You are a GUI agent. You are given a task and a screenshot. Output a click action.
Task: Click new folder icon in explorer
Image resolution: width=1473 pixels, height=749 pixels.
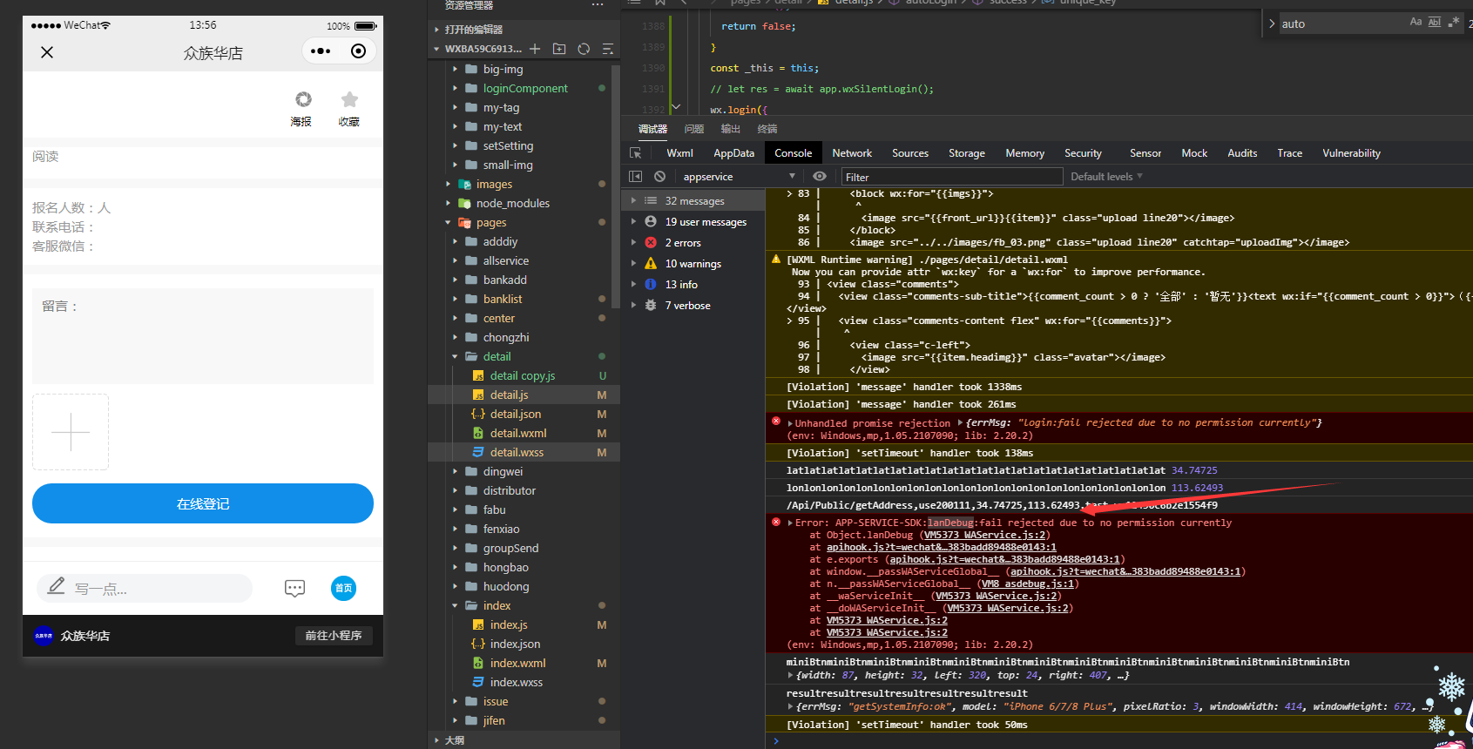pyautogui.click(x=559, y=49)
